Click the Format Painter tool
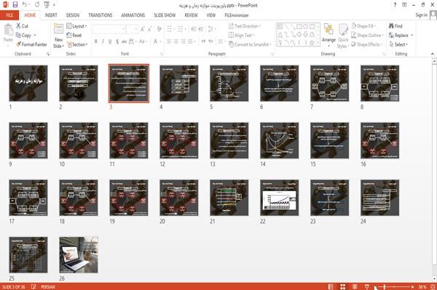The width and height of the screenshot is (437, 290). pyautogui.click(x=31, y=44)
